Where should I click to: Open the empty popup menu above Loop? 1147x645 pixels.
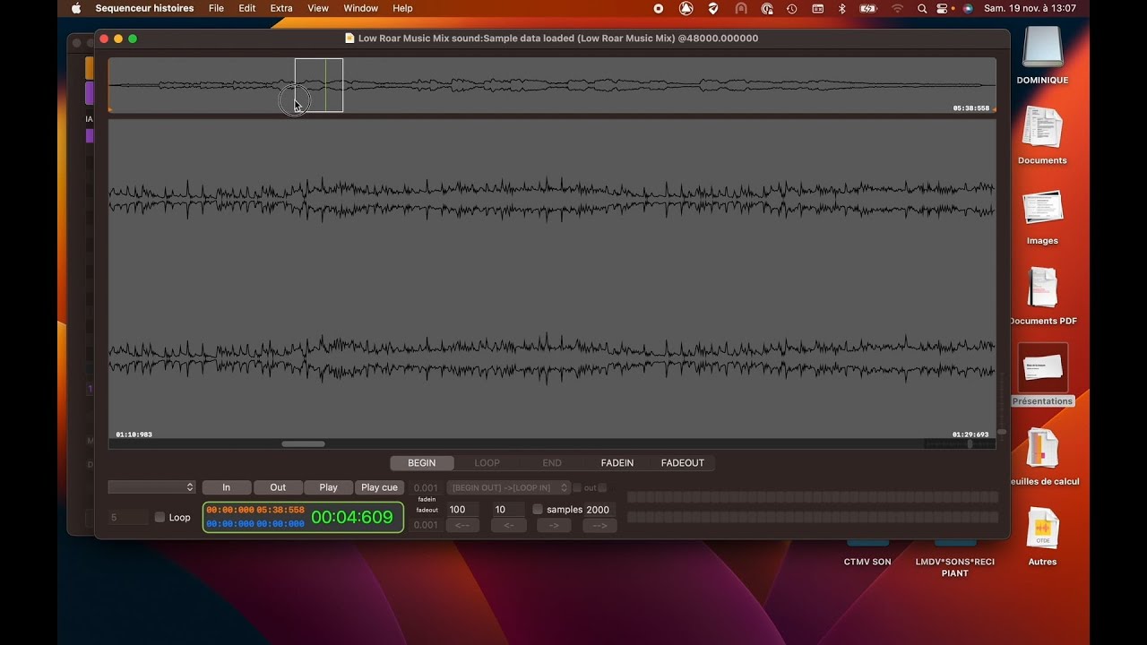tap(151, 487)
